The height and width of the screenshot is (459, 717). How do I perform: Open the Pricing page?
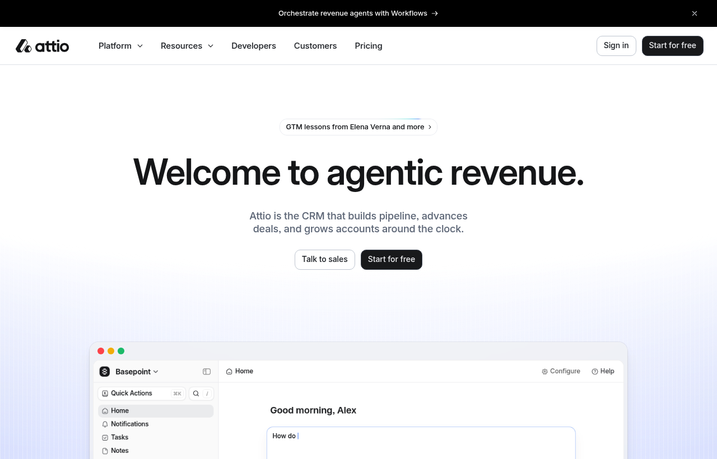coord(369,46)
